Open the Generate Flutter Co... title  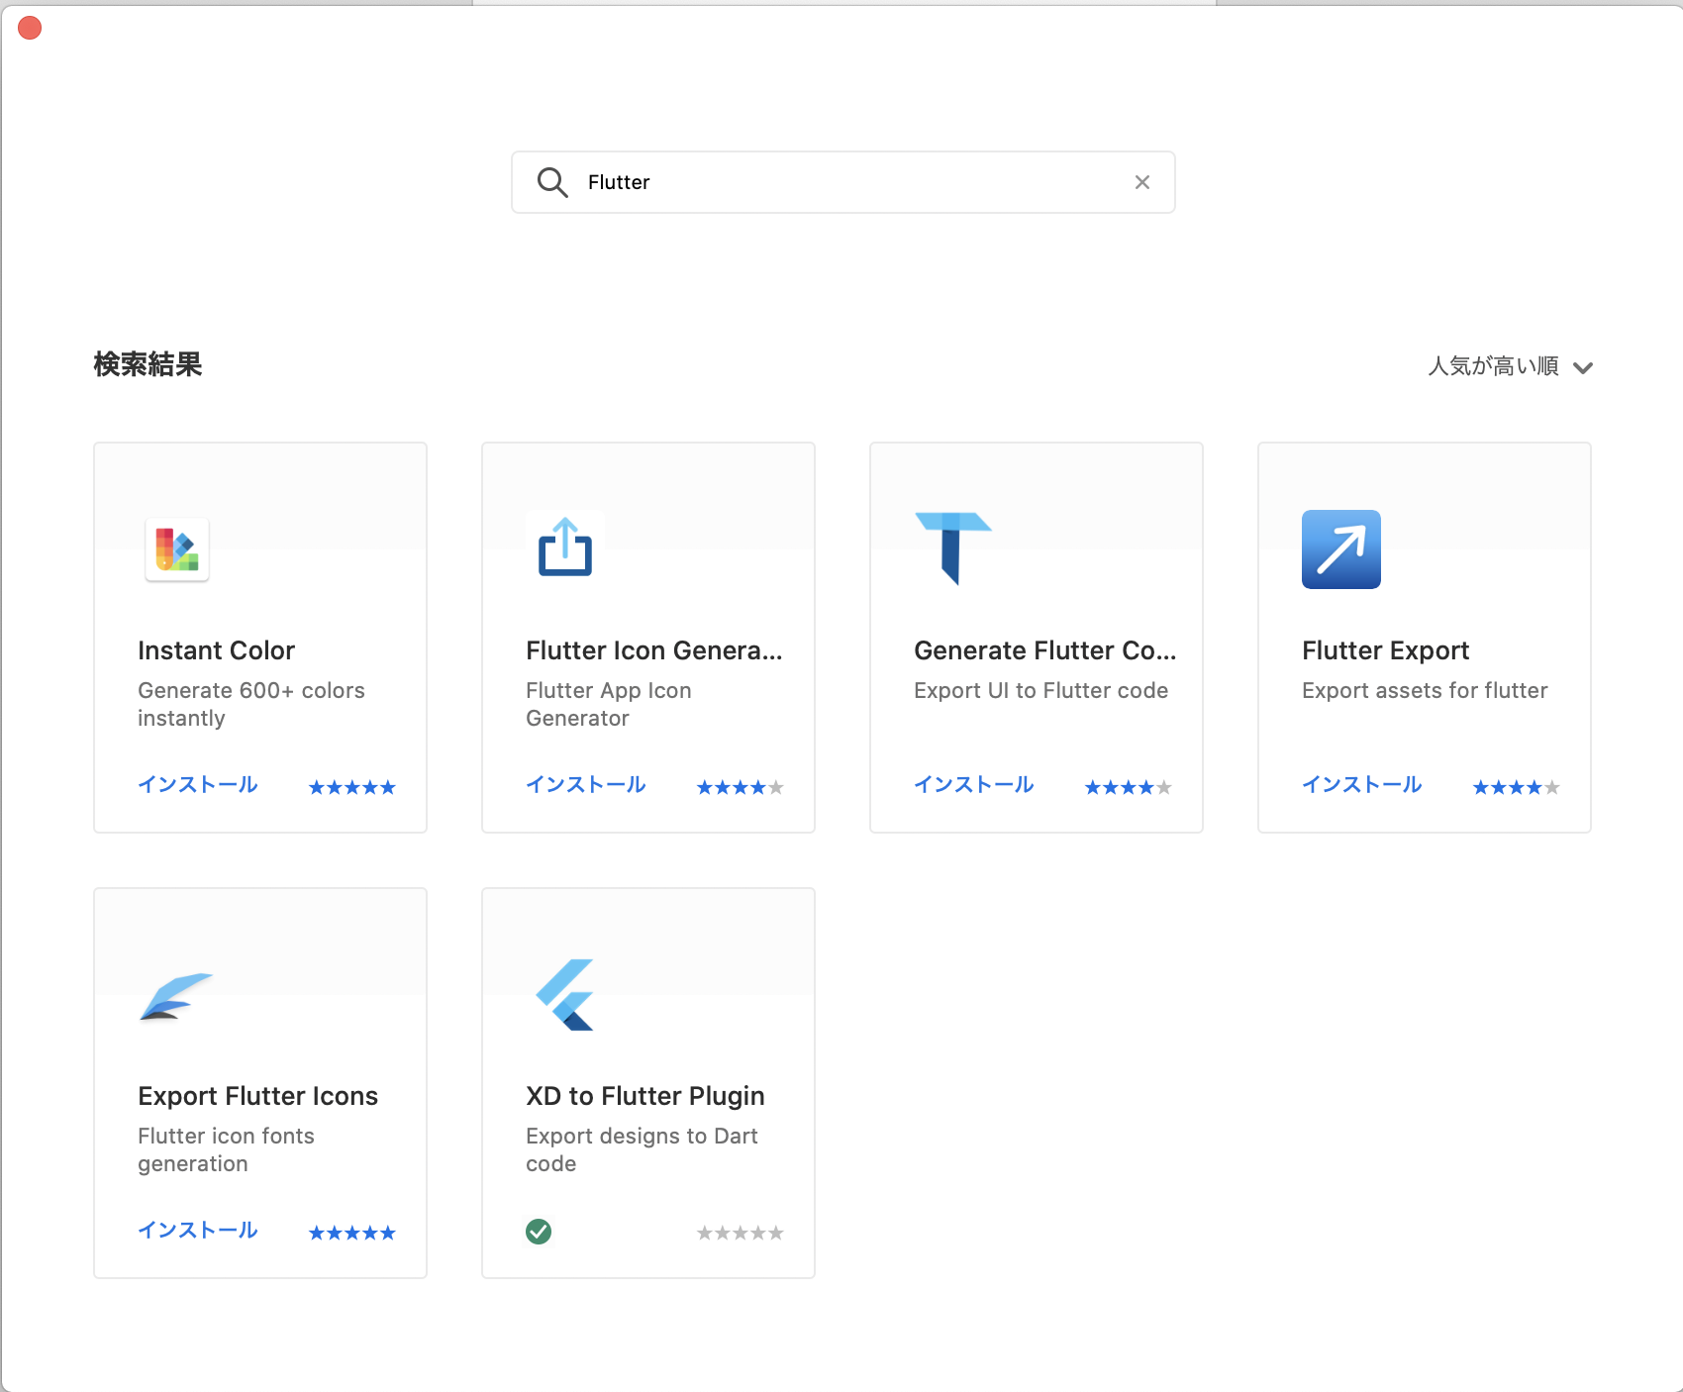[1045, 650]
